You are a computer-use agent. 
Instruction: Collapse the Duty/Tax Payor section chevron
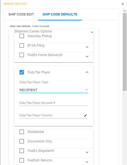point(87,72)
